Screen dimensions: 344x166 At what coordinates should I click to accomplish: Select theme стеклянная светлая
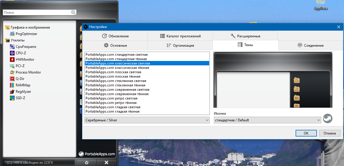147,81
